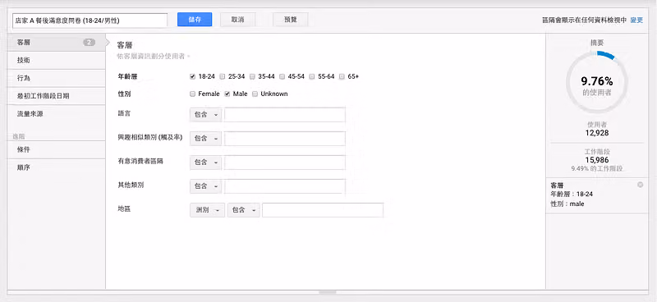Click the 其他類別 text input field
This screenshot has width=657, height=302.
pyautogui.click(x=285, y=186)
